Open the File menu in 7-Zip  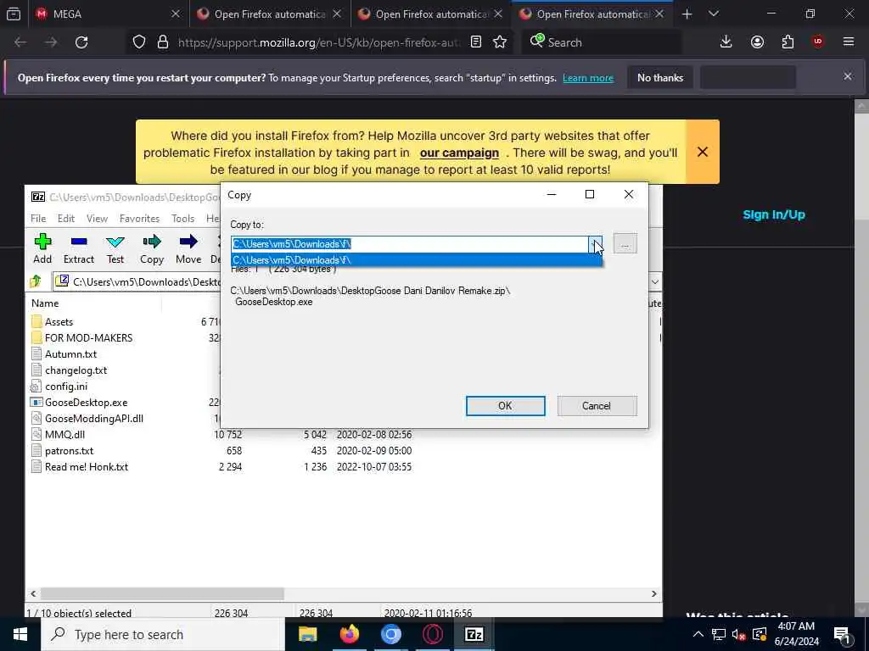point(38,219)
